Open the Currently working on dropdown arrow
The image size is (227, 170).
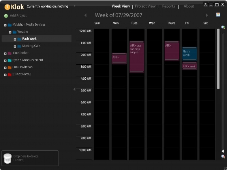click(75, 6)
